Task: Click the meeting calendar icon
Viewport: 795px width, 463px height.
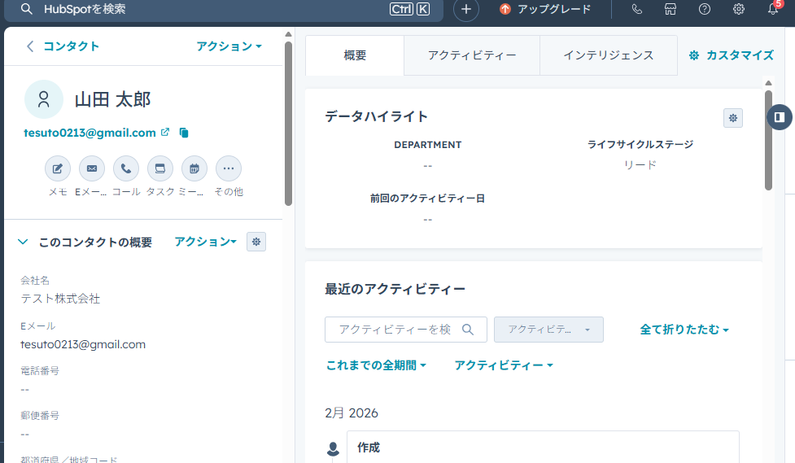Action: click(194, 168)
